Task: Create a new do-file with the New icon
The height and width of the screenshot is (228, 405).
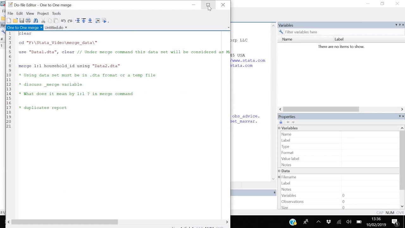Action: pyautogui.click(x=9, y=21)
